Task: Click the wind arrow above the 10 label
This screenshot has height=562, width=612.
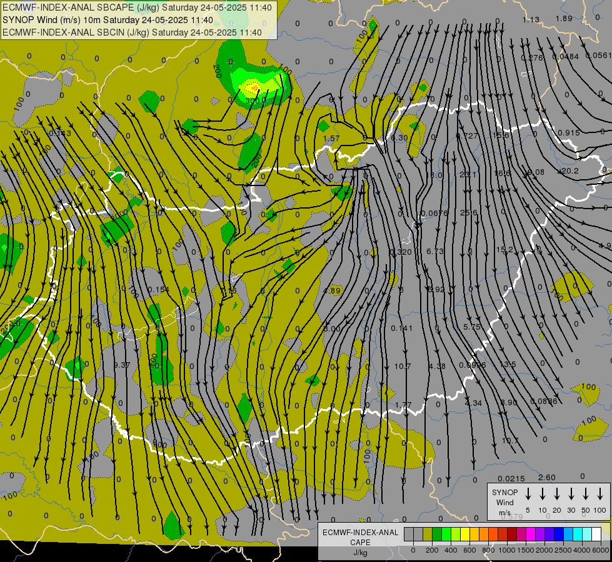Action: [543, 494]
